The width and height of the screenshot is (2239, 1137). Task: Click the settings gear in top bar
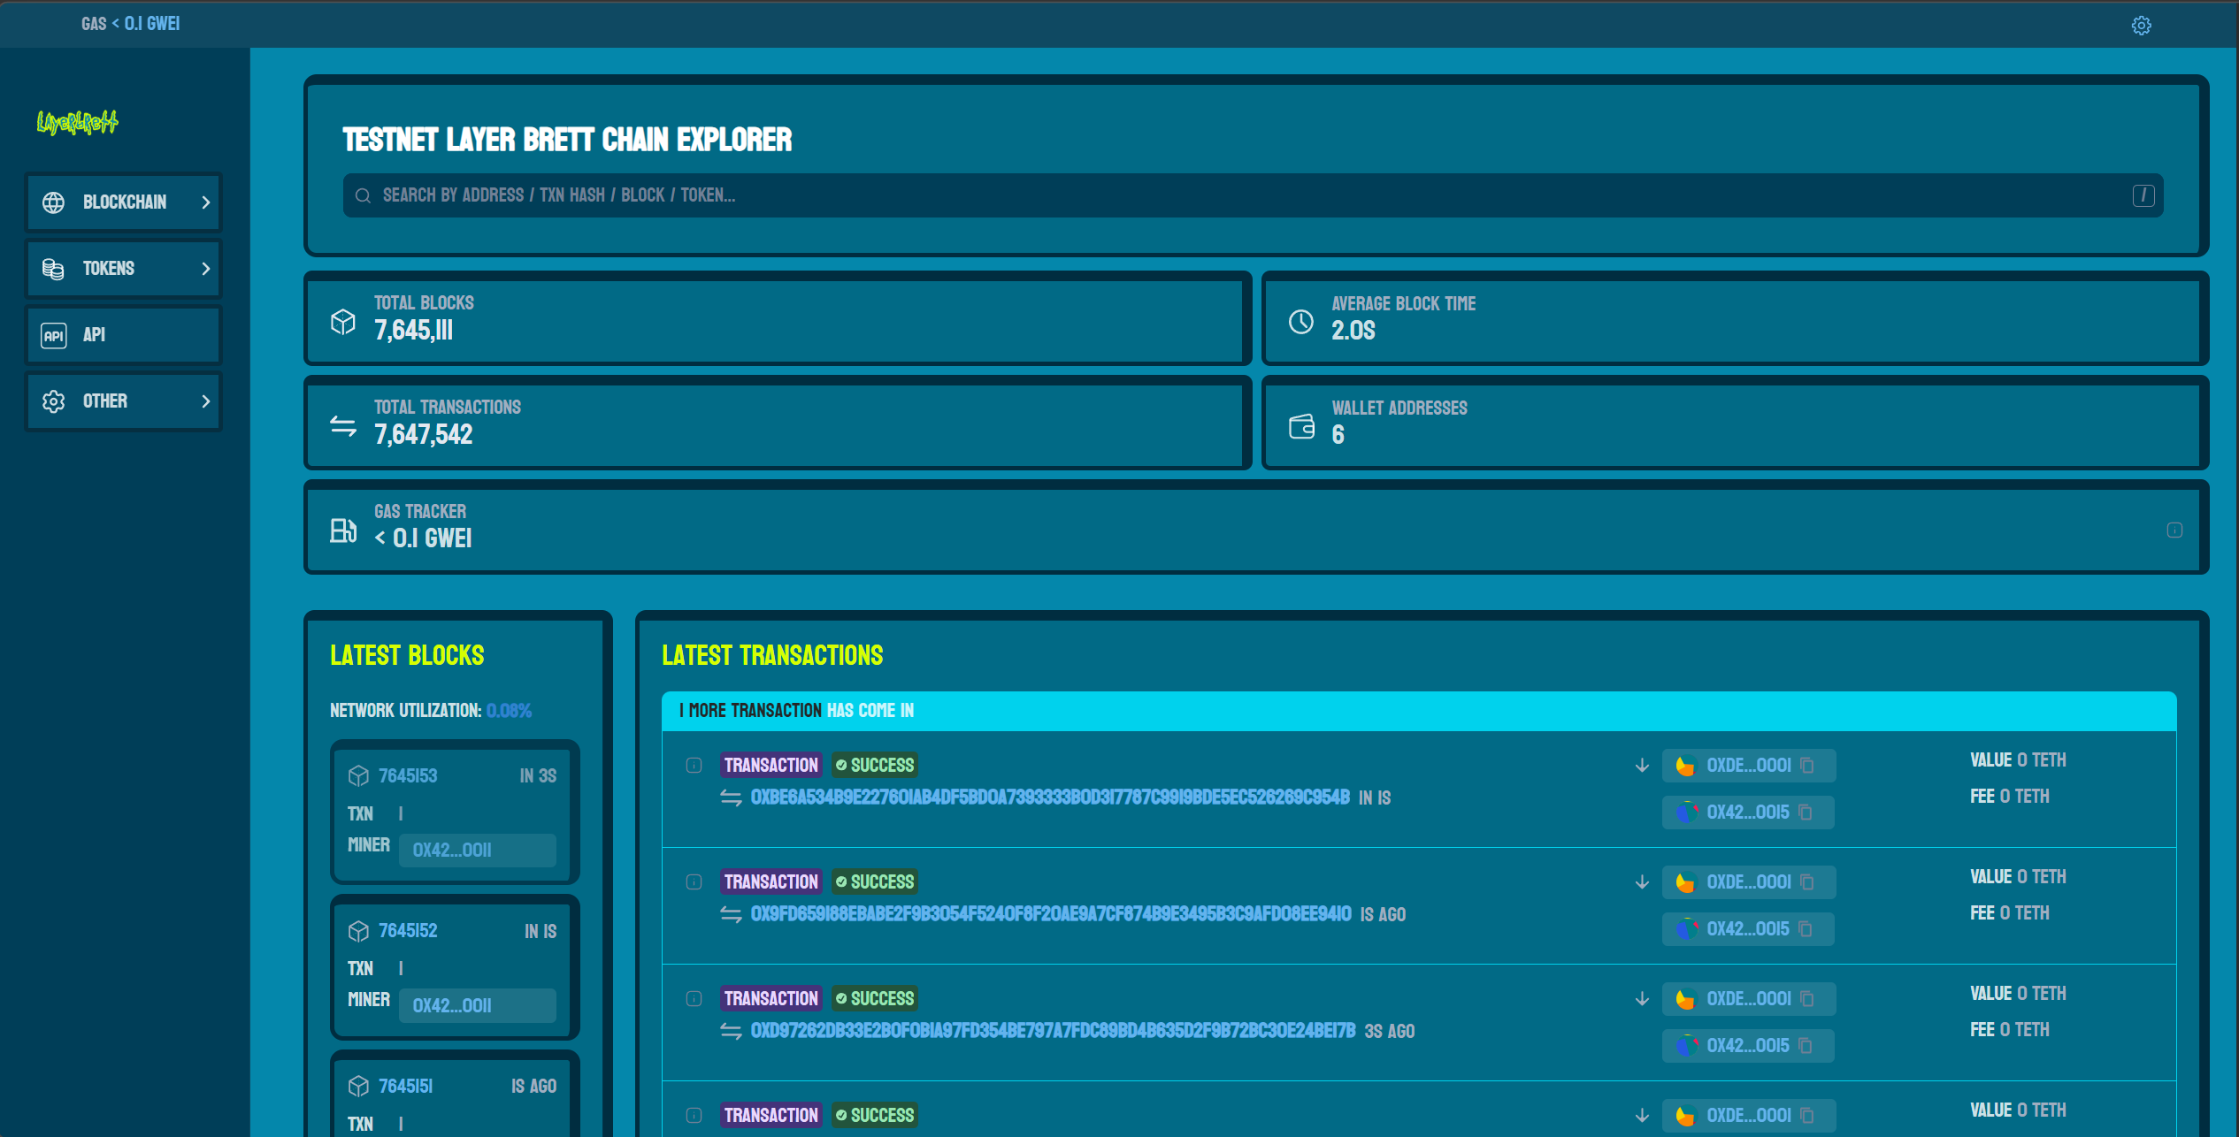click(x=2141, y=26)
